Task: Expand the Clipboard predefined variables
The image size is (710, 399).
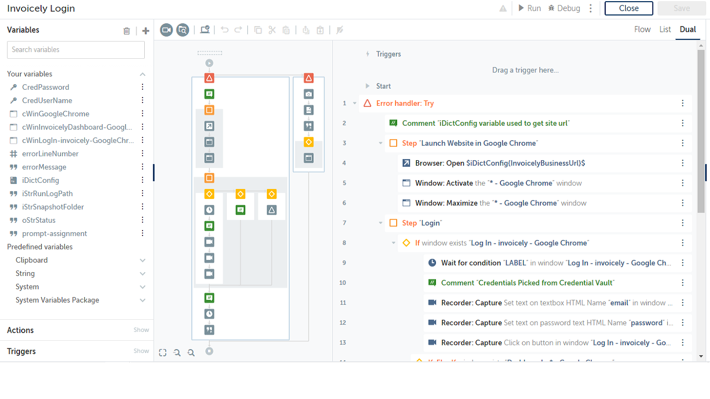Action: [x=143, y=260]
